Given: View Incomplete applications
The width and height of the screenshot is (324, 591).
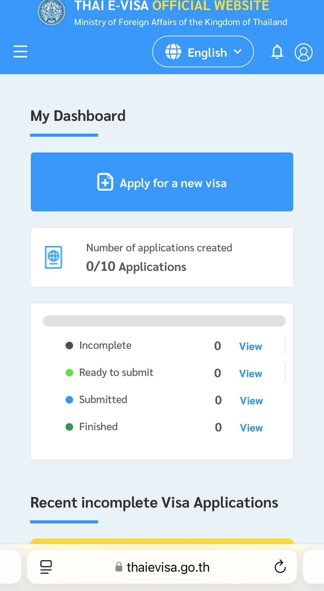Looking at the screenshot, I should [250, 346].
